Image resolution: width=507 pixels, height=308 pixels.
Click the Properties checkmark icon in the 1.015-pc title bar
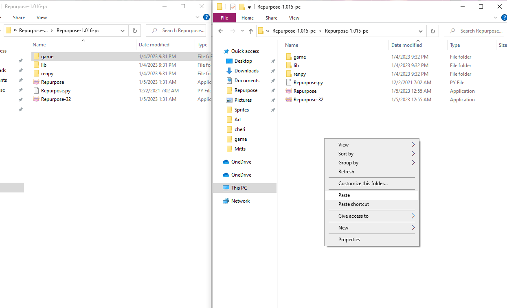[x=233, y=7]
